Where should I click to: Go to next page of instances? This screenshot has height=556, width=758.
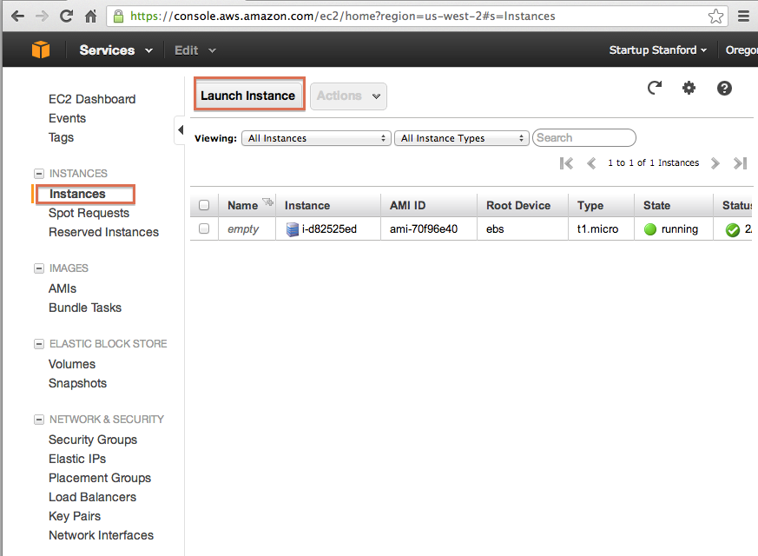[x=715, y=163]
